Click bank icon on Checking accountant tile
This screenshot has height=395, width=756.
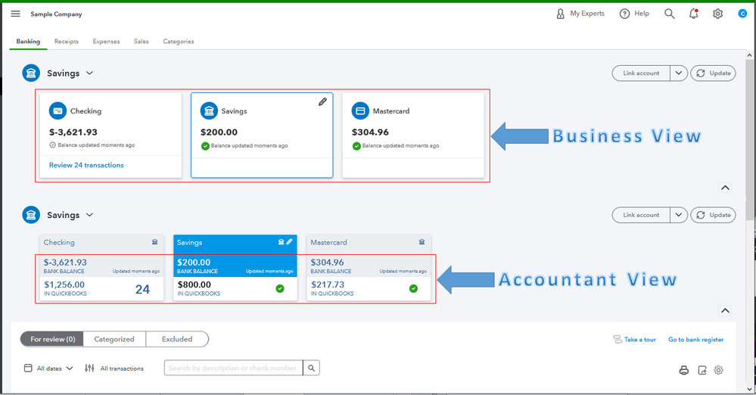point(155,242)
